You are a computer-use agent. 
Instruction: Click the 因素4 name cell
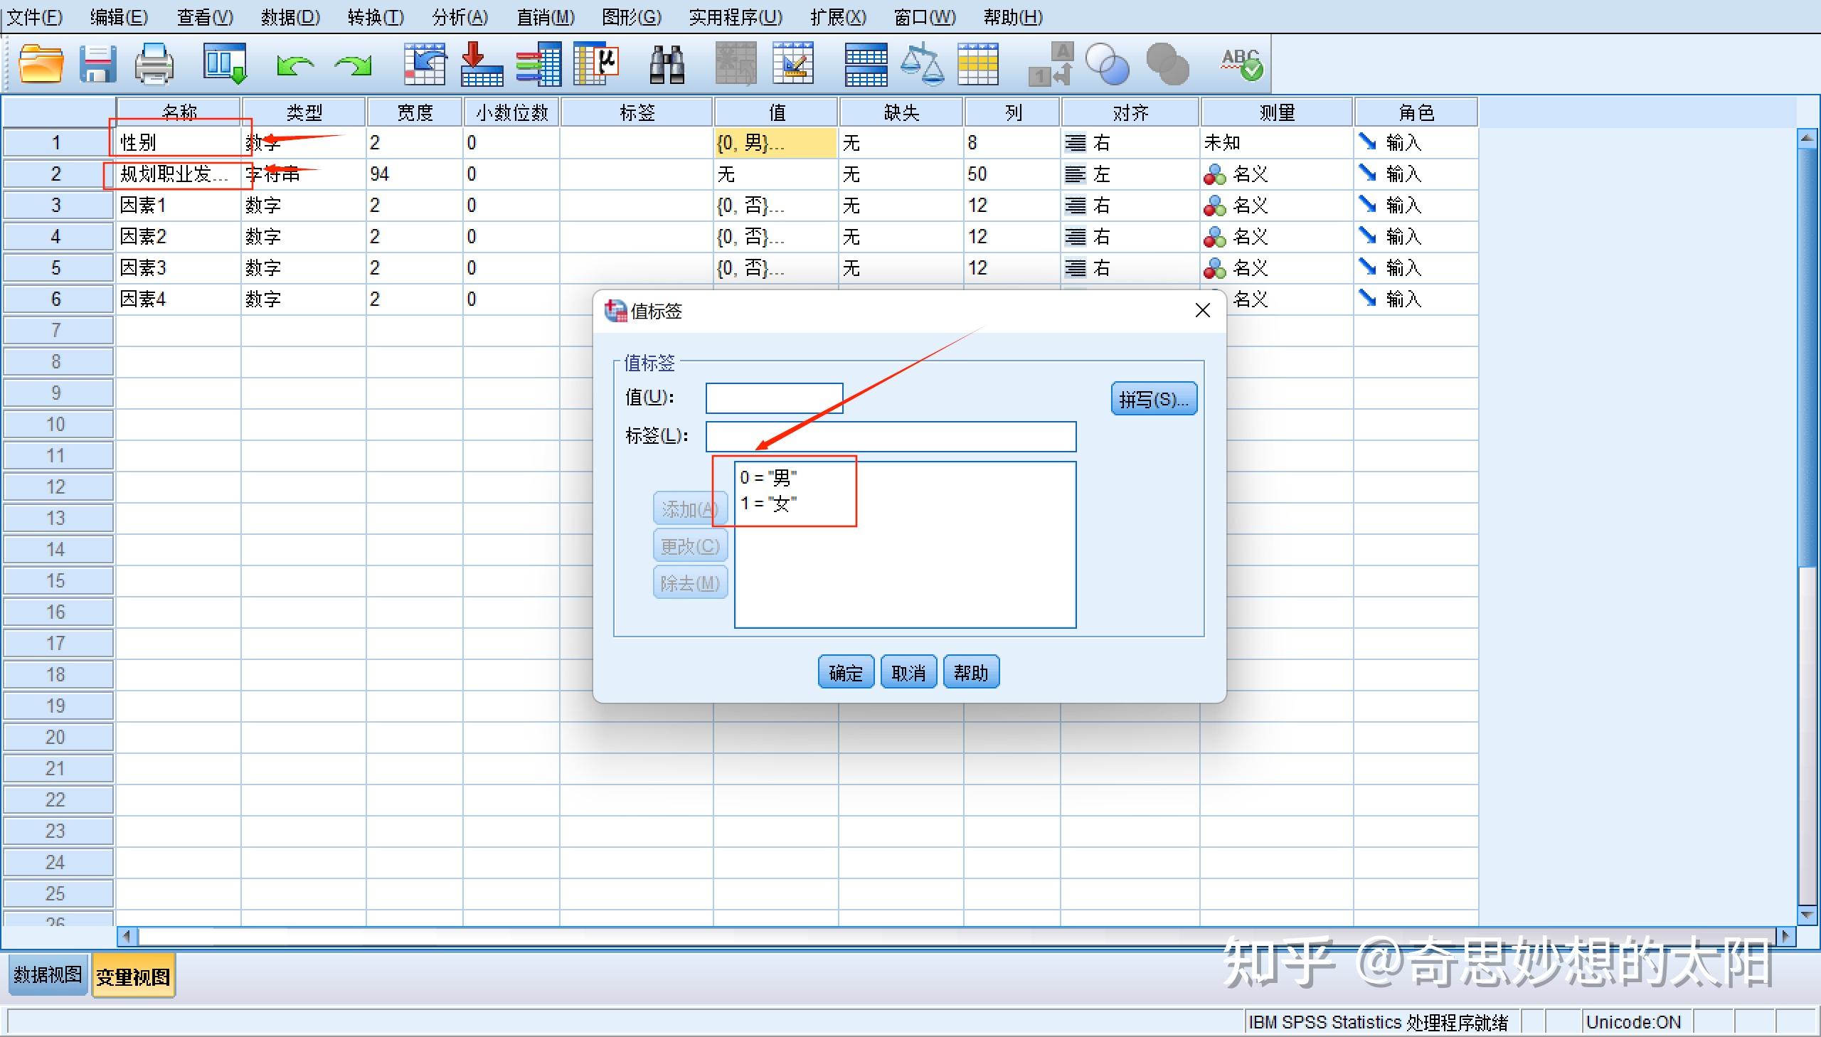point(178,299)
